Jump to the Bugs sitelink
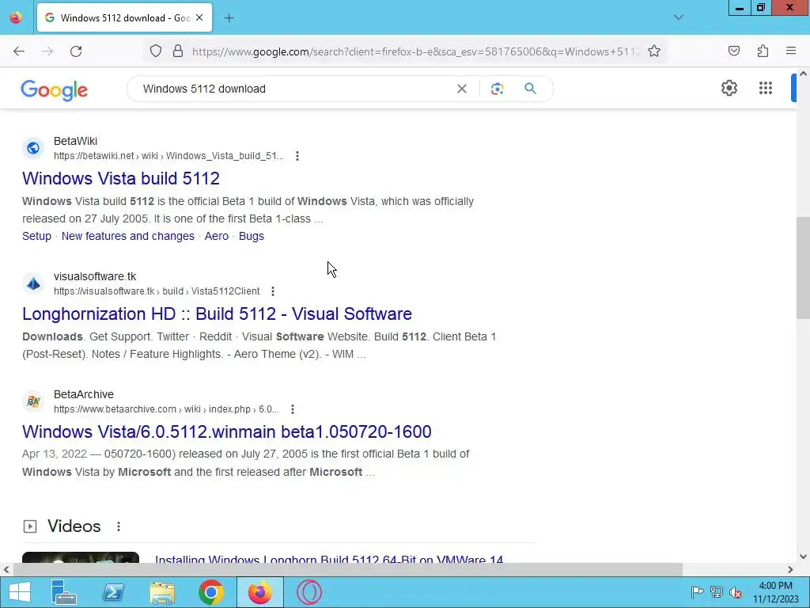This screenshot has height=608, width=810. pyautogui.click(x=252, y=236)
